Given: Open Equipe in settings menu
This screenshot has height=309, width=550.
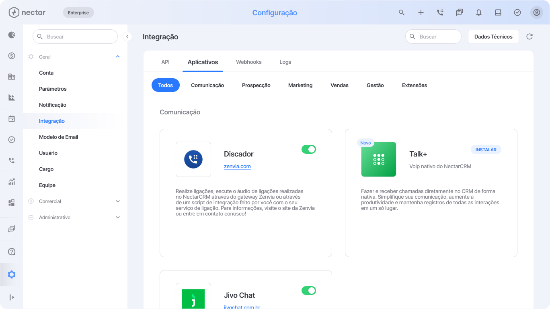Looking at the screenshot, I should pos(47,185).
